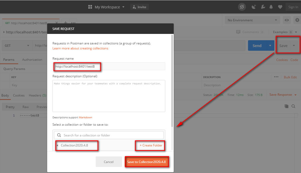Screen dimensions: 301x173
Task: Expand the request name arrow
Action: coord(4,32)
